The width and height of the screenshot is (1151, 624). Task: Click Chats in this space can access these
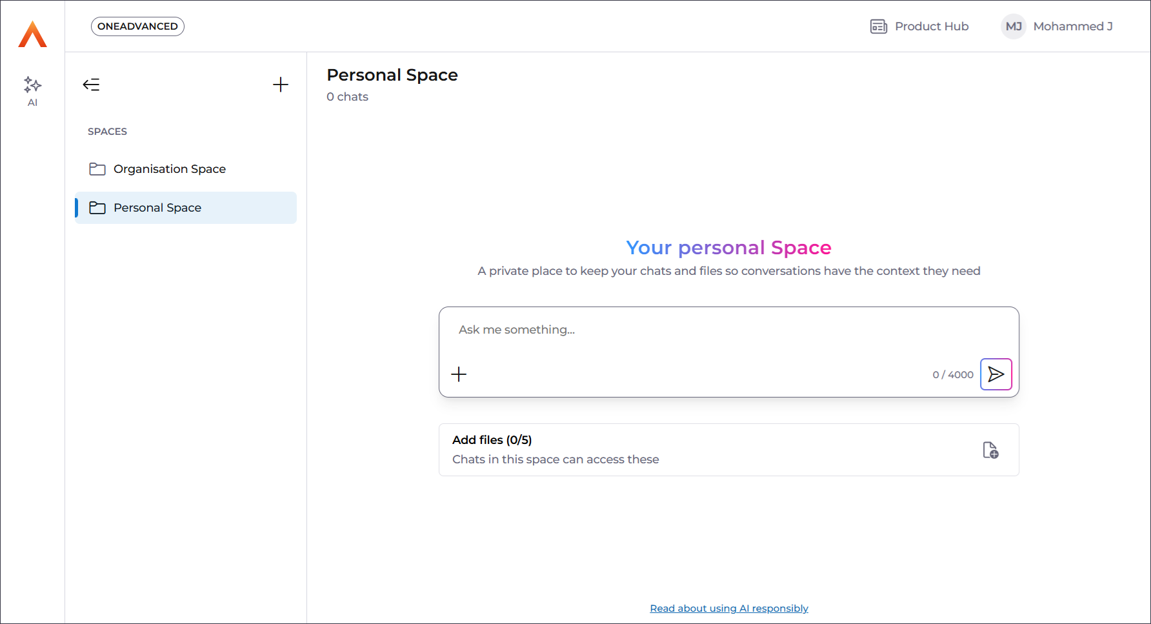click(555, 459)
